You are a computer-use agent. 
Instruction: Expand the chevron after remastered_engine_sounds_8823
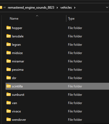click(57, 8)
